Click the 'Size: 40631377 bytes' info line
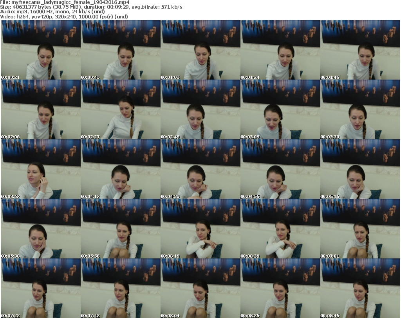 click(91, 7)
